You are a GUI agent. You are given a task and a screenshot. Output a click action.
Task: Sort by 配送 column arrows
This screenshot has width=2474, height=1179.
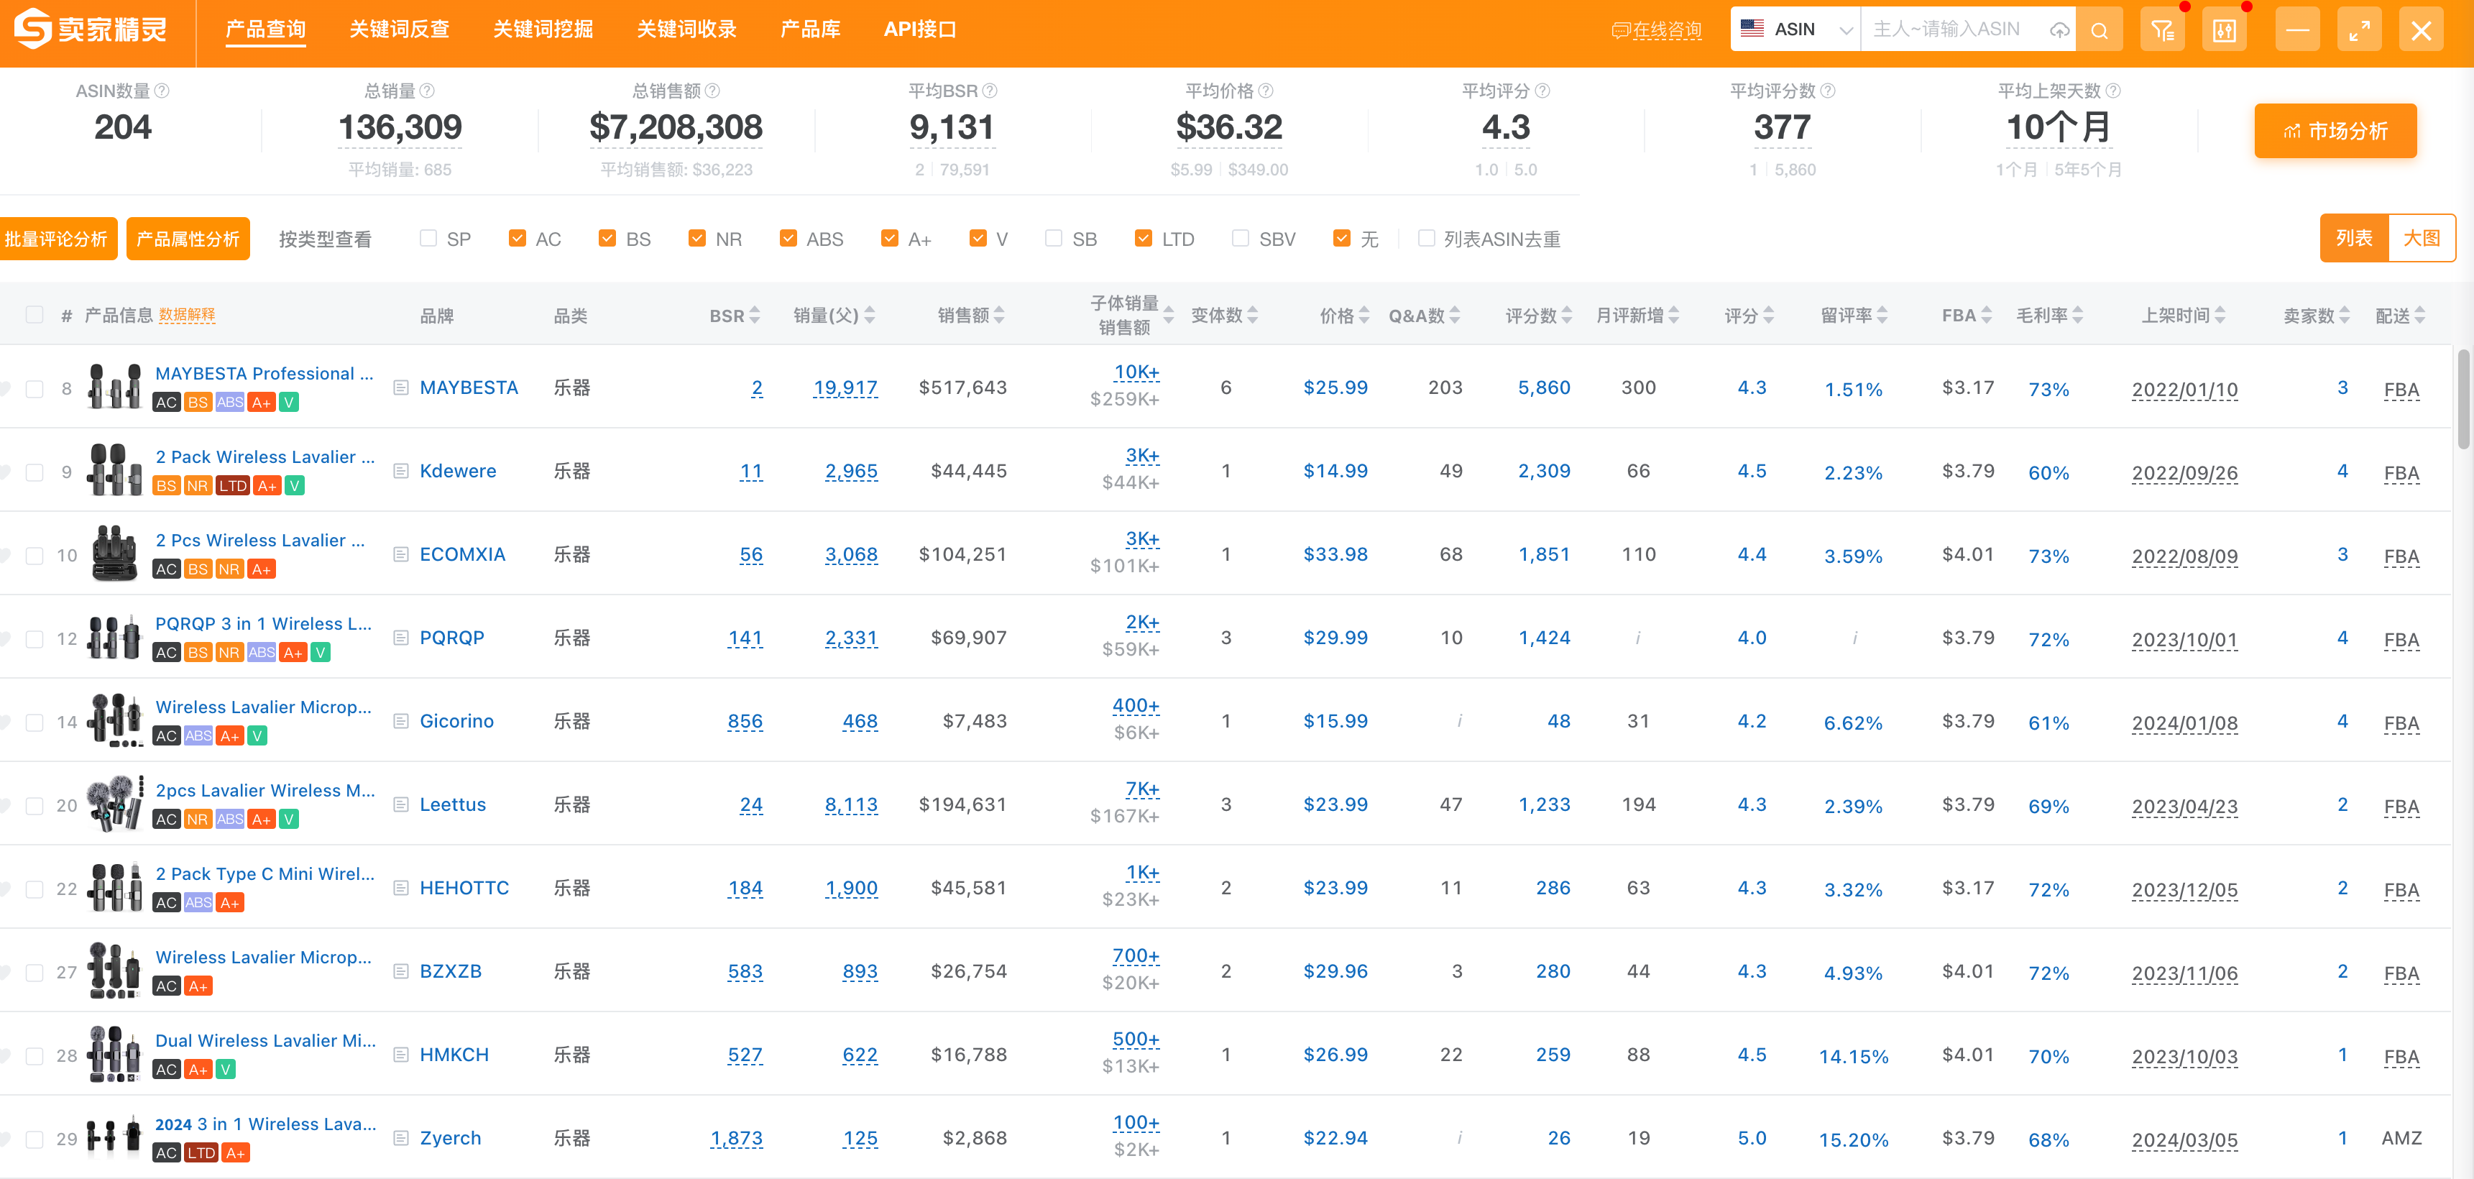pos(2419,315)
